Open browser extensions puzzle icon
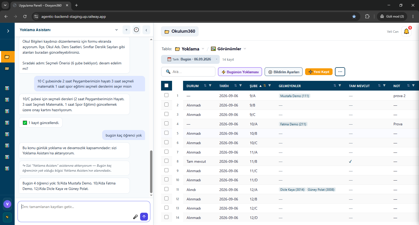The height and width of the screenshot is (225, 419). click(367, 16)
